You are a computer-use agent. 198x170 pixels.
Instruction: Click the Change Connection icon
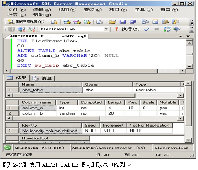tap(32, 29)
